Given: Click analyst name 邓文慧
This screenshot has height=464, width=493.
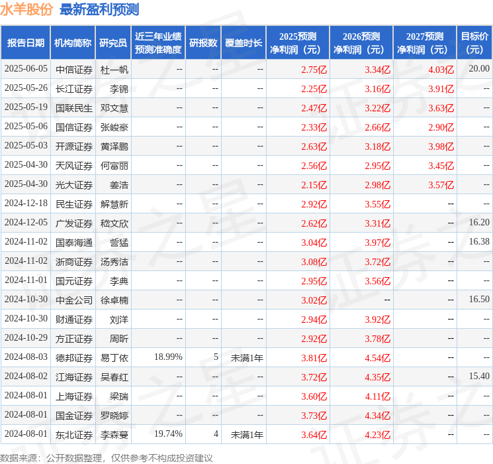Looking at the screenshot, I should coord(114,108).
